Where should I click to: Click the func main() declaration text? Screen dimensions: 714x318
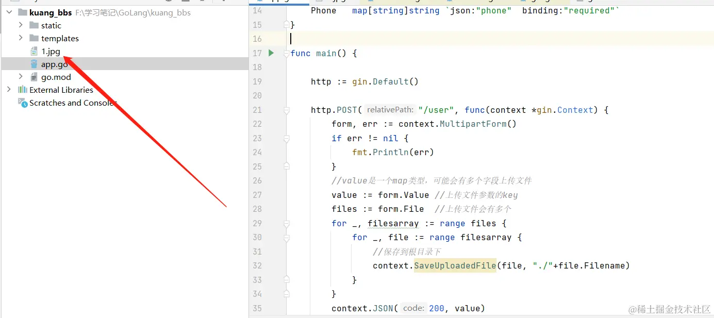coord(319,53)
